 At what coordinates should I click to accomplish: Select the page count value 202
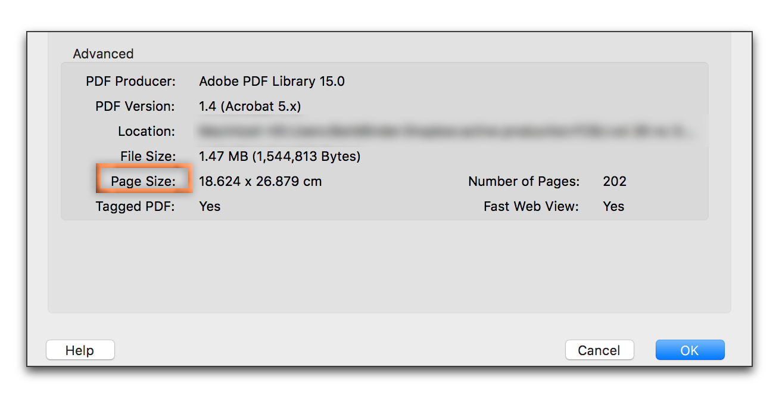click(x=614, y=181)
